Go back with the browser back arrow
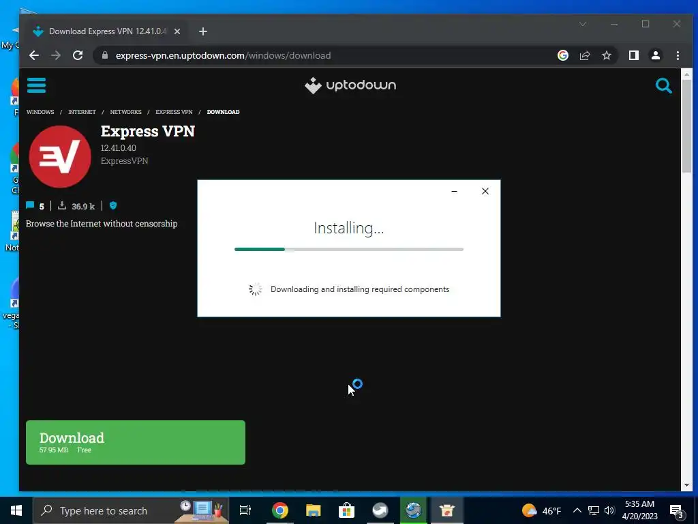The height and width of the screenshot is (524, 698). coord(34,56)
